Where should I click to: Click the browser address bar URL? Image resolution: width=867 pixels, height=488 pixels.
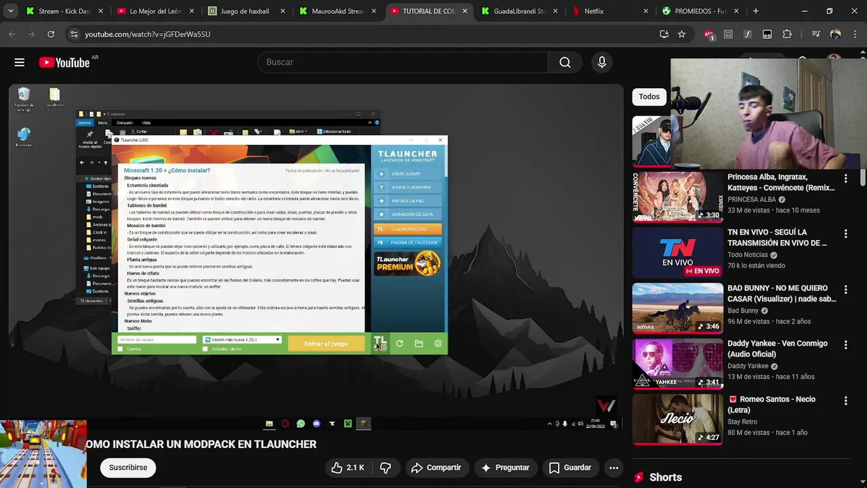click(148, 34)
